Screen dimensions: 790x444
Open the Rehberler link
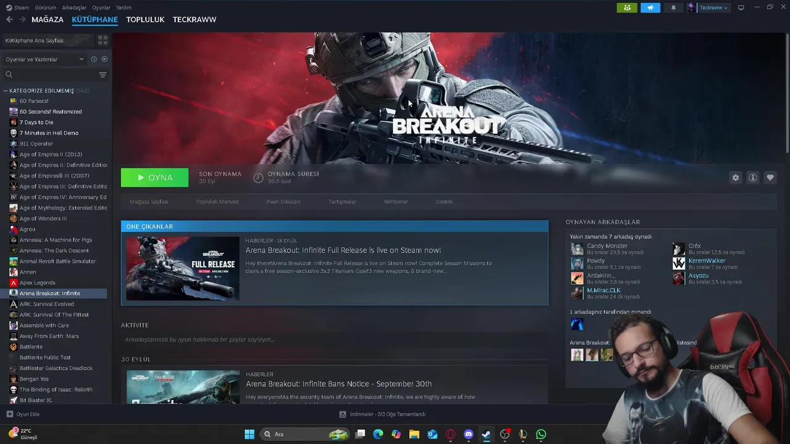click(x=396, y=202)
